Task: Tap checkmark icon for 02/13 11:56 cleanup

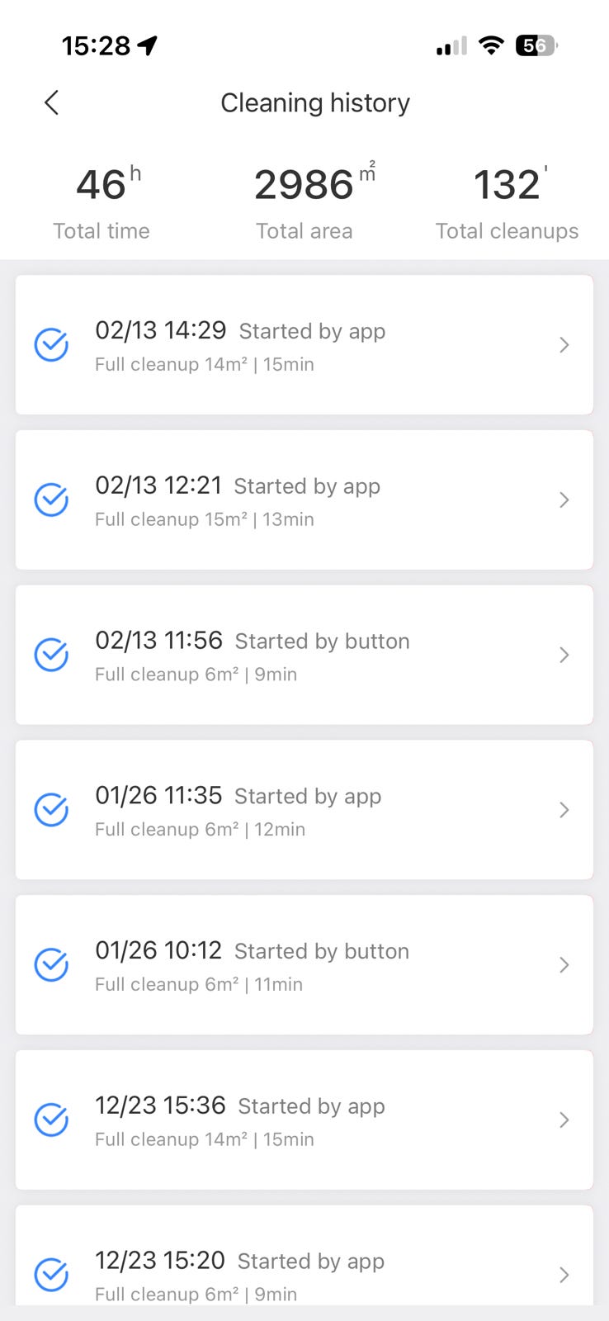Action: click(x=51, y=655)
